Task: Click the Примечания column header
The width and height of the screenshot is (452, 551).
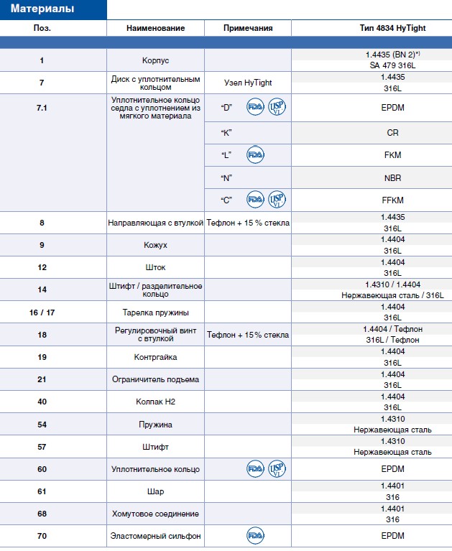Action: coord(248,28)
